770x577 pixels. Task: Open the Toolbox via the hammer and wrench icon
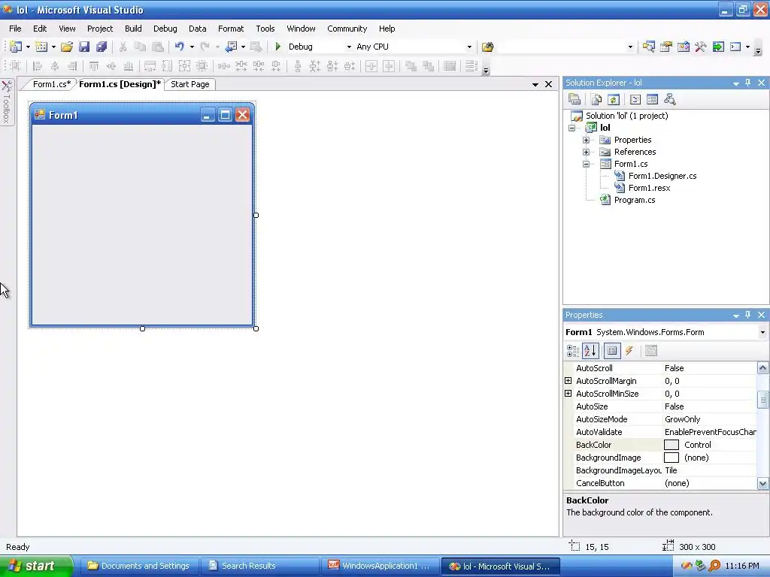[x=700, y=47]
